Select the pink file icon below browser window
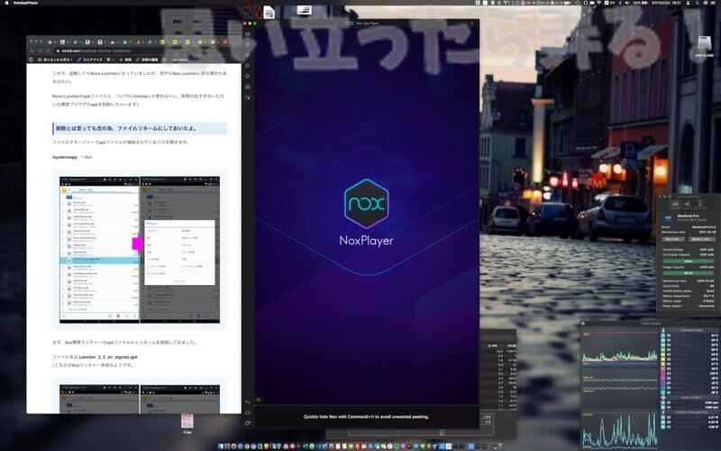 [x=187, y=422]
